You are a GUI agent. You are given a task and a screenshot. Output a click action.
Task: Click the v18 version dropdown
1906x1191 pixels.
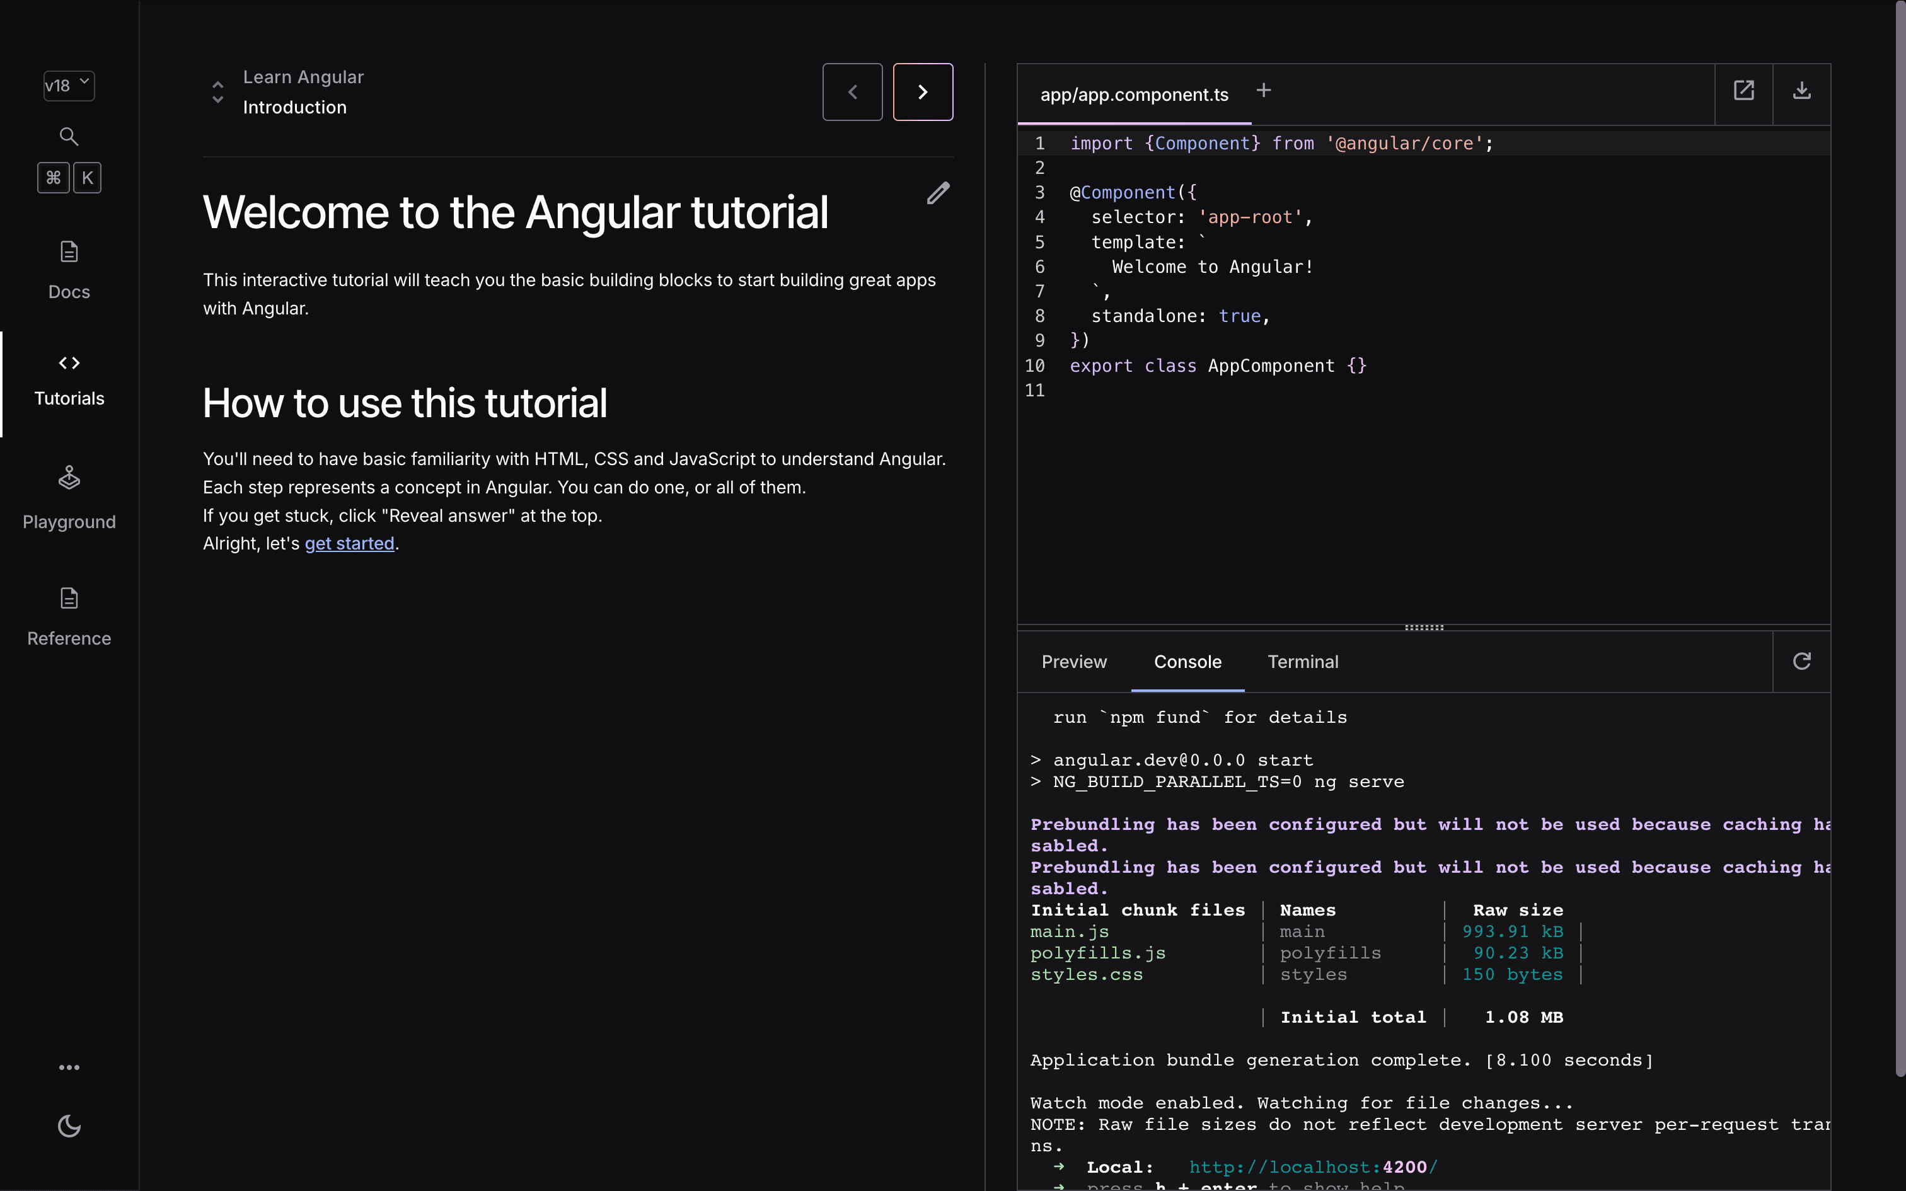67,85
